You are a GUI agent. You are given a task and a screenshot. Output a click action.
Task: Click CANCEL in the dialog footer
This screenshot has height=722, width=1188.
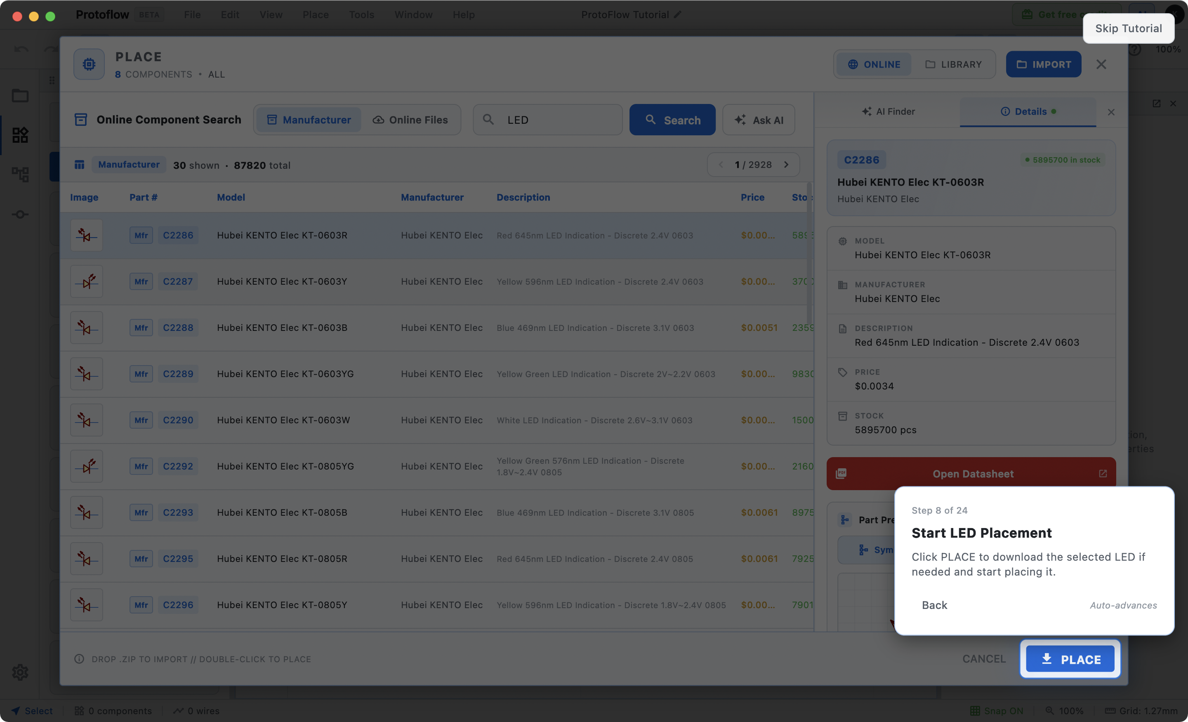984,659
